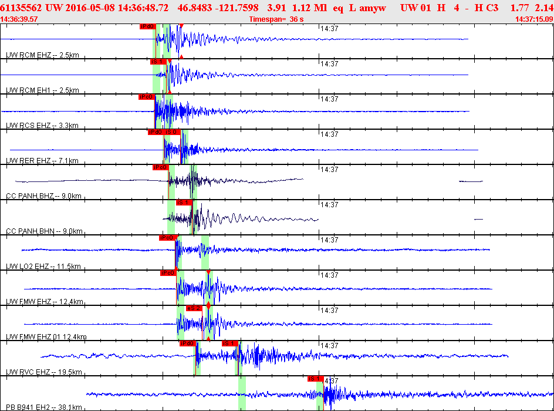
Task: Click the iPc0 pick on FMW EHZ
Action: (168, 273)
